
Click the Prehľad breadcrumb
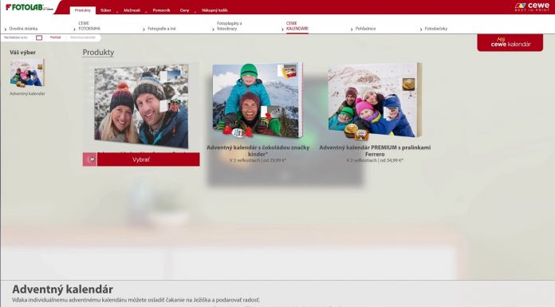[55, 37]
